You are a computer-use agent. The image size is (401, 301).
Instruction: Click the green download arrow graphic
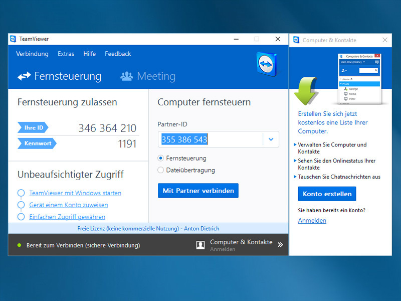pos(306,91)
